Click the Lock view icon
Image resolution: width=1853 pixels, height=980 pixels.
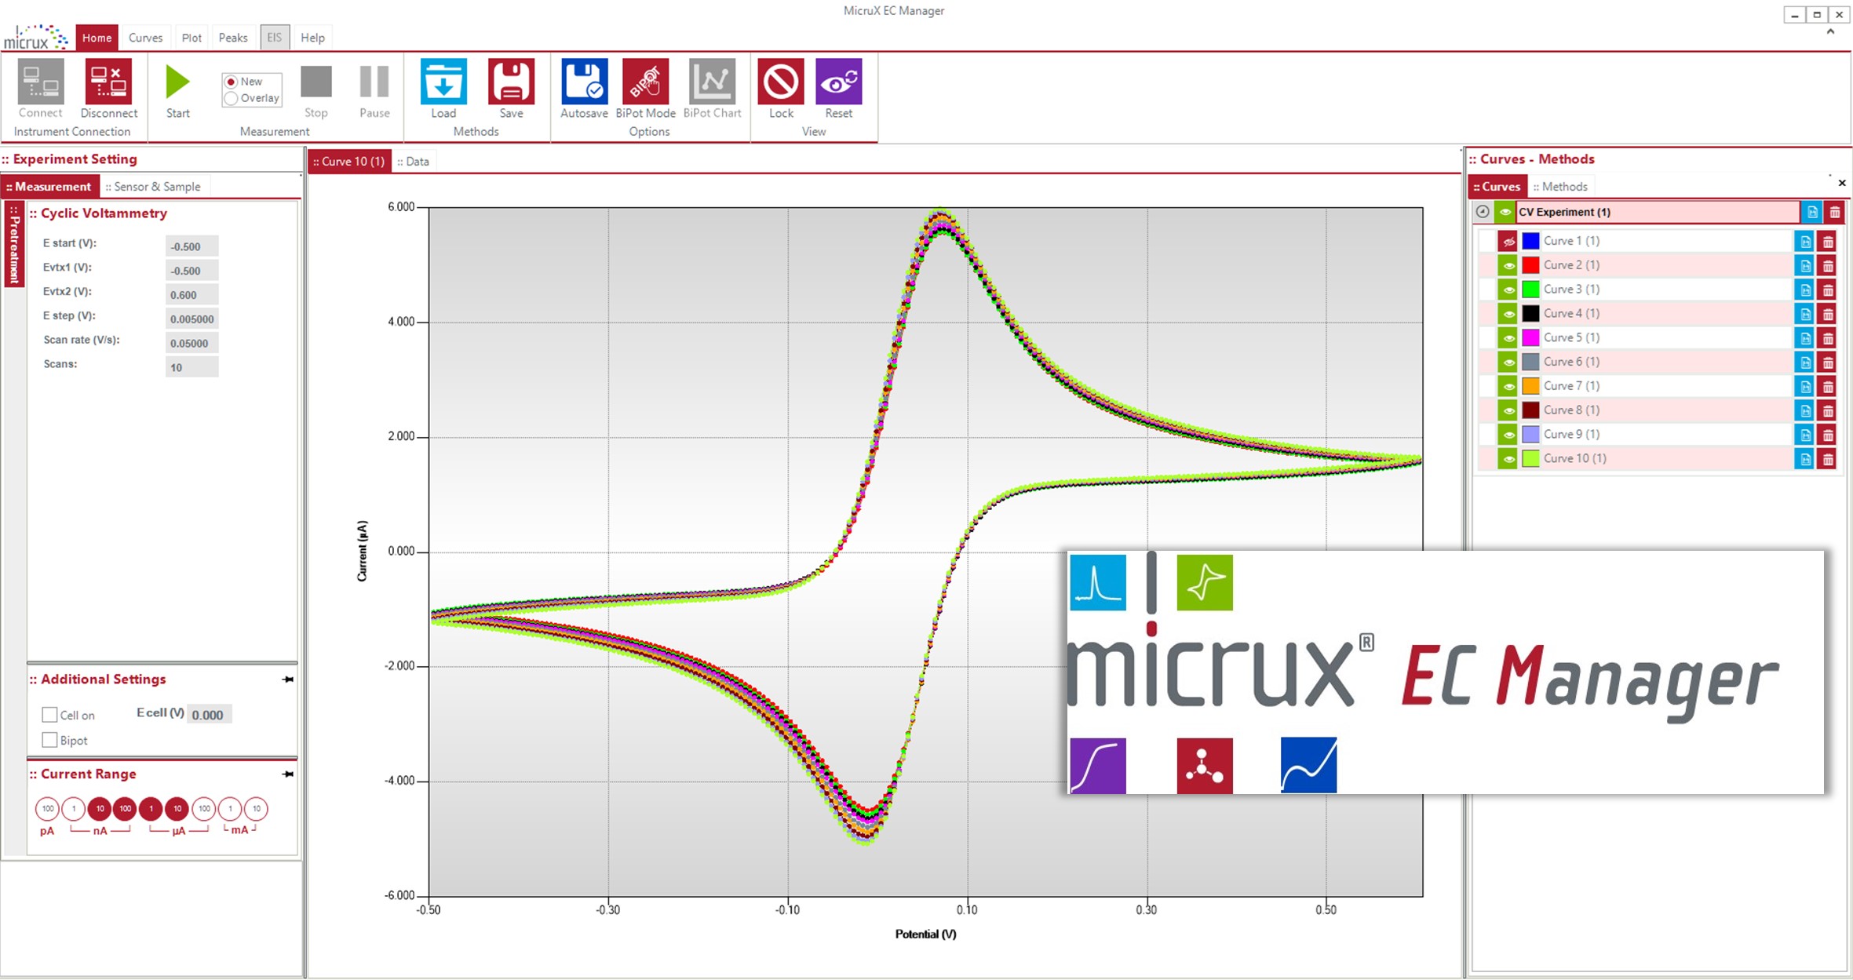click(x=781, y=82)
